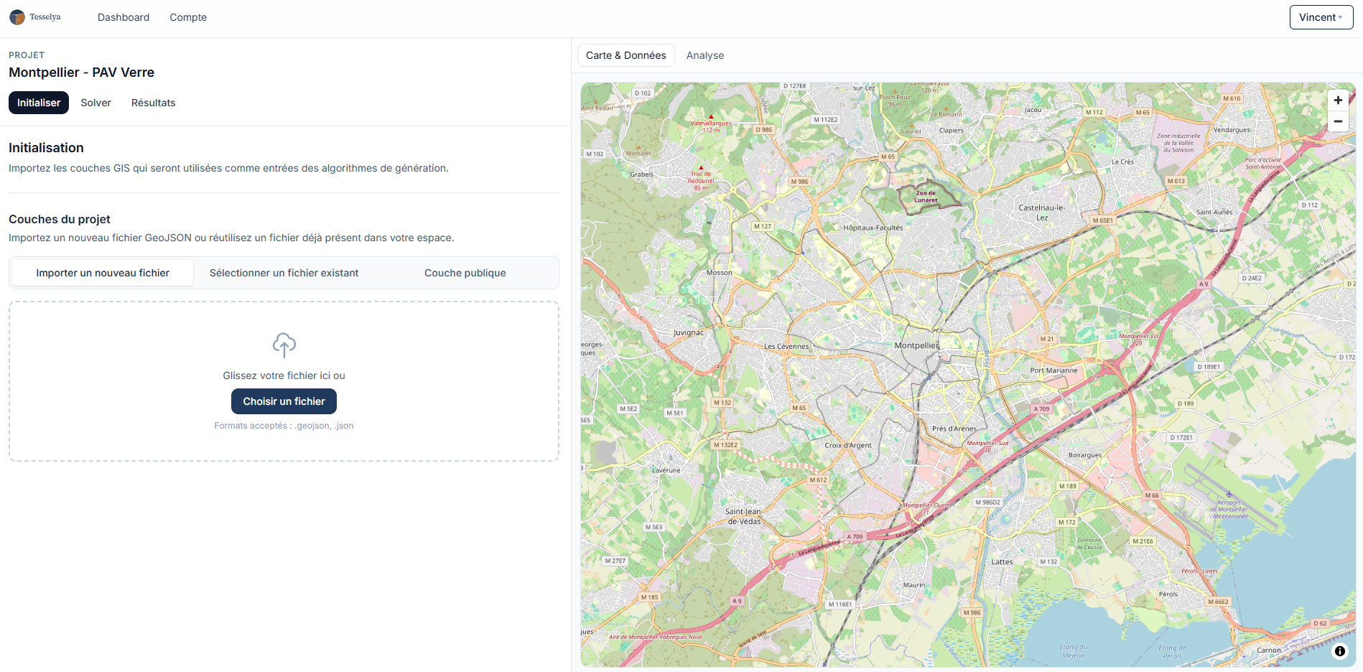The image size is (1363, 672).
Task: Click the cloud upload icon
Action: (284, 345)
